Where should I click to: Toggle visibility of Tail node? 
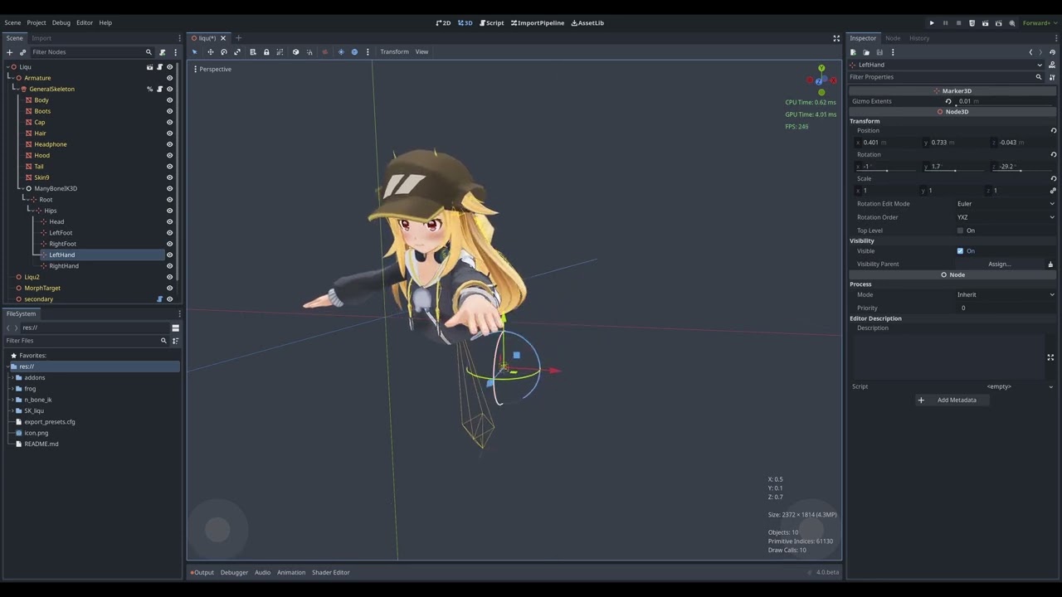[x=169, y=167]
